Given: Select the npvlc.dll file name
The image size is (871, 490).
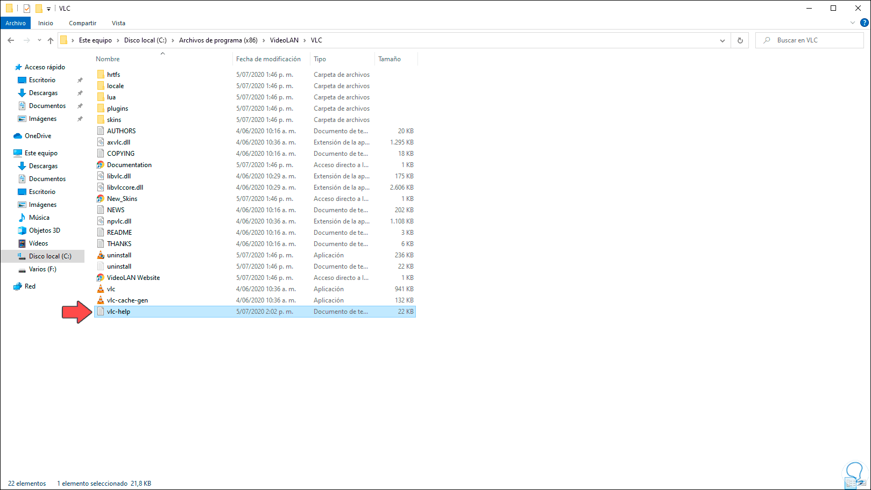Looking at the screenshot, I should [x=119, y=221].
